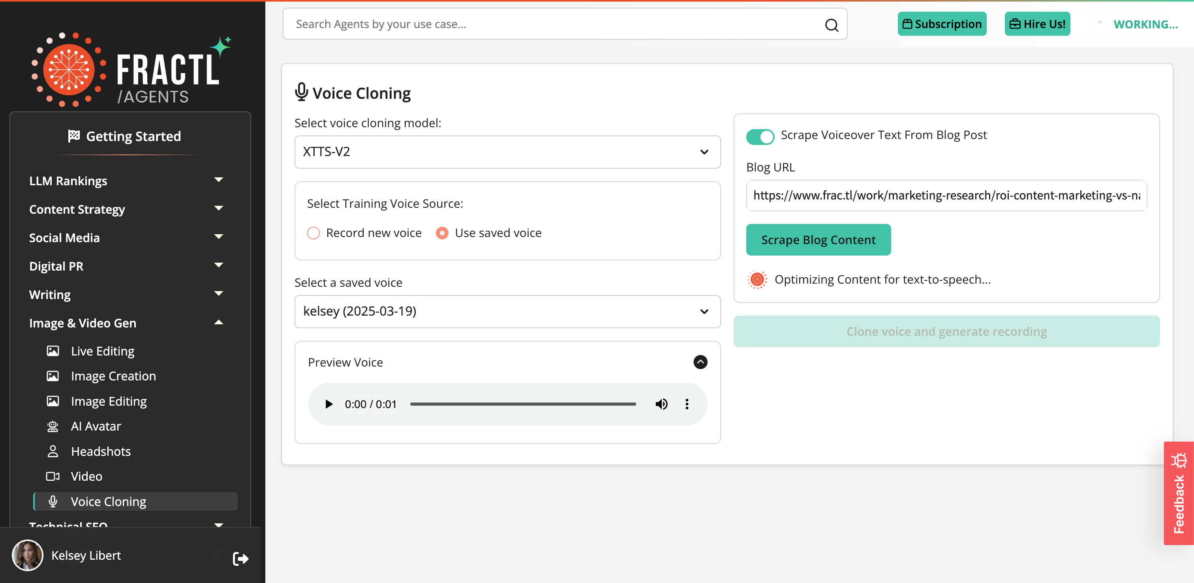Click the logout icon next to Kelsey Libert
1194x583 pixels.
click(x=240, y=559)
